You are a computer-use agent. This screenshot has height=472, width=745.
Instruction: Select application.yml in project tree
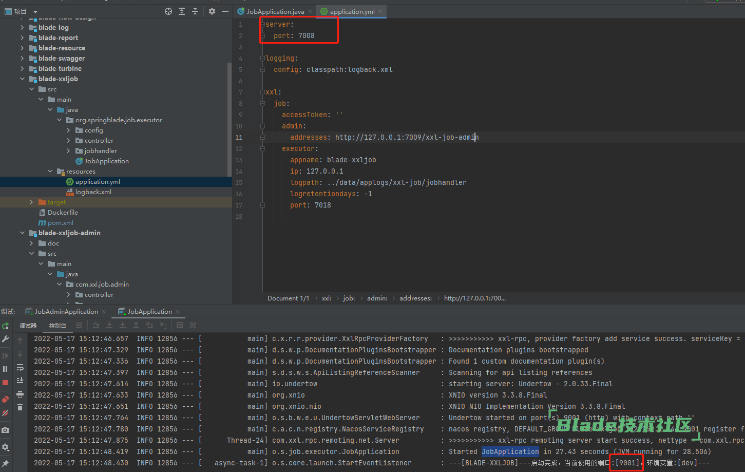coord(98,181)
